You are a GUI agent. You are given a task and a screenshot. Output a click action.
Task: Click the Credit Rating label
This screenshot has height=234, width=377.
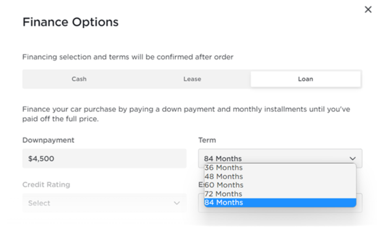pos(46,185)
